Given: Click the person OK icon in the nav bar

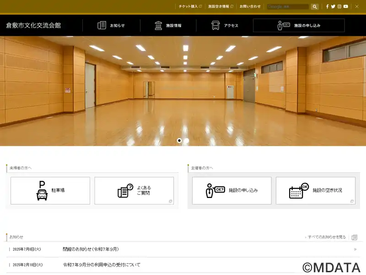Looking at the screenshot, I should pyautogui.click(x=283, y=26).
